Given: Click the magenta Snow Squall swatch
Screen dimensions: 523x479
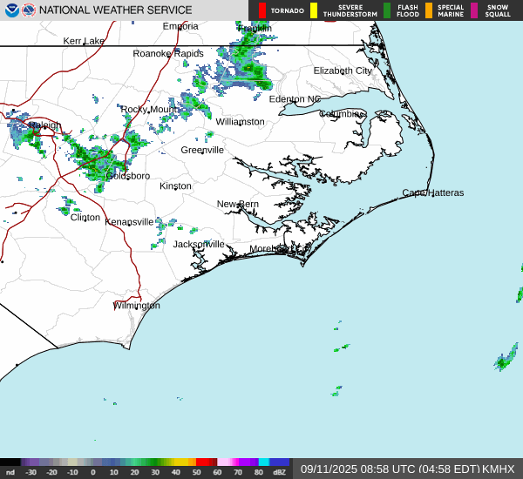Looking at the screenshot, I should point(474,10).
